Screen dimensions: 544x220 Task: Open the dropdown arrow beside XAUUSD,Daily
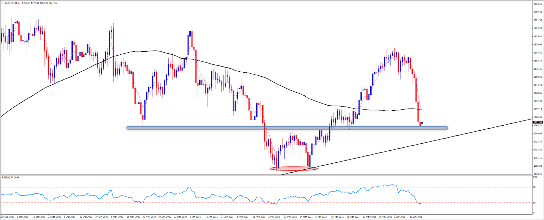2,3
